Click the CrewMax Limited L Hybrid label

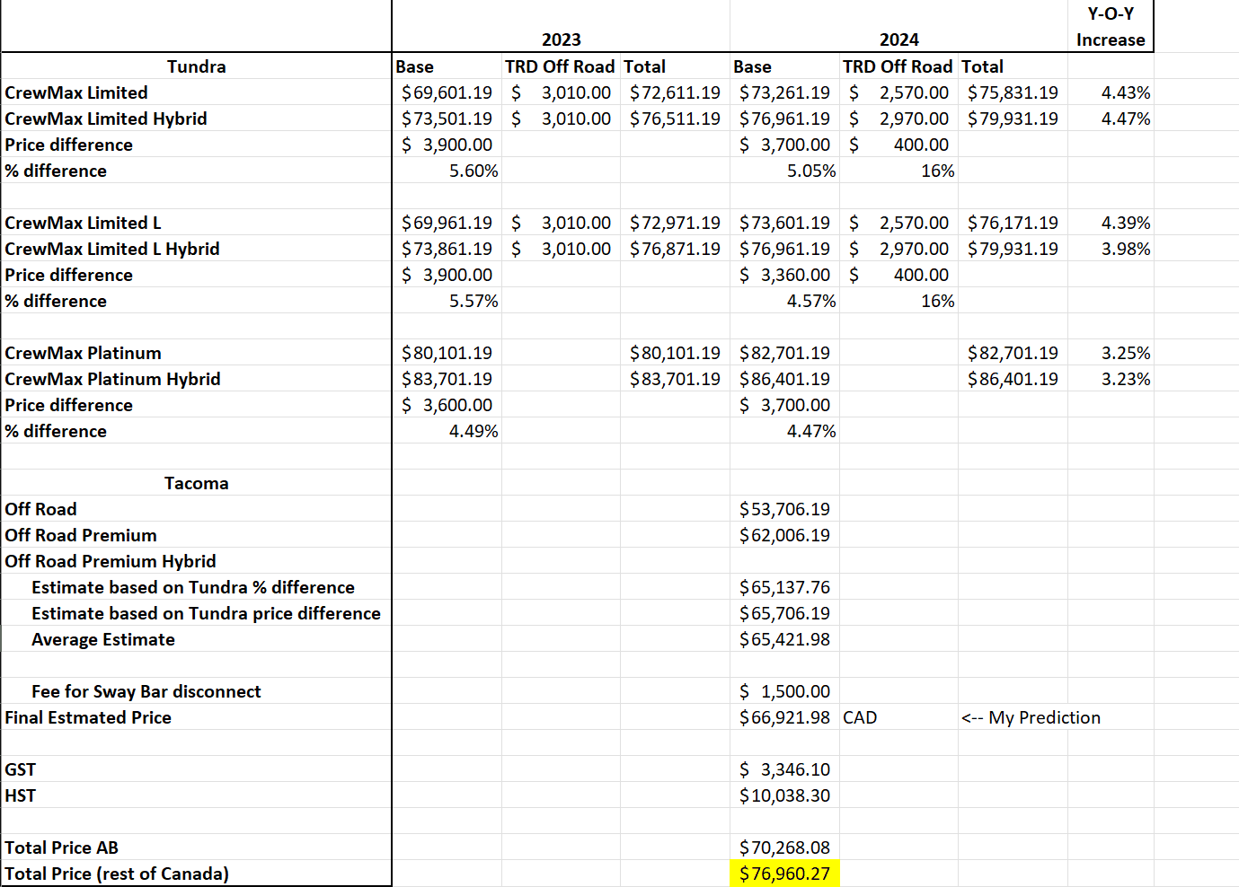coord(111,249)
